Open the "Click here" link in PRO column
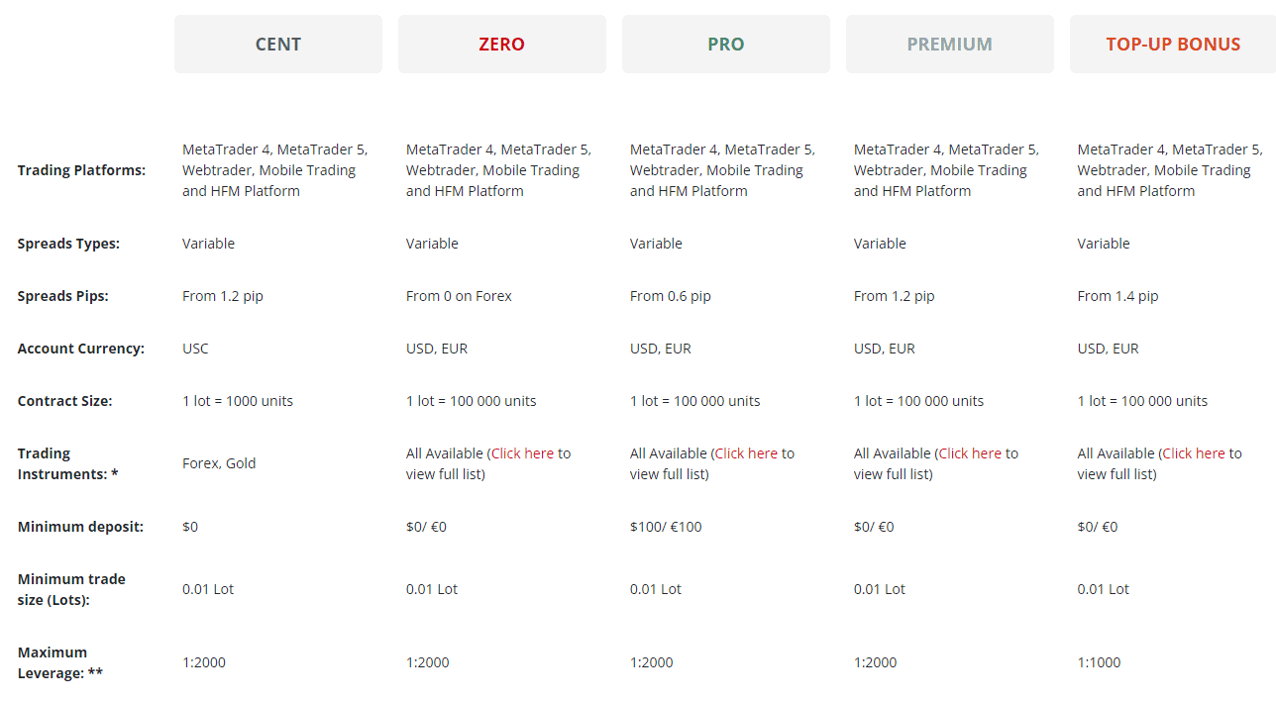Screen dimensions: 1276x702 (746, 453)
